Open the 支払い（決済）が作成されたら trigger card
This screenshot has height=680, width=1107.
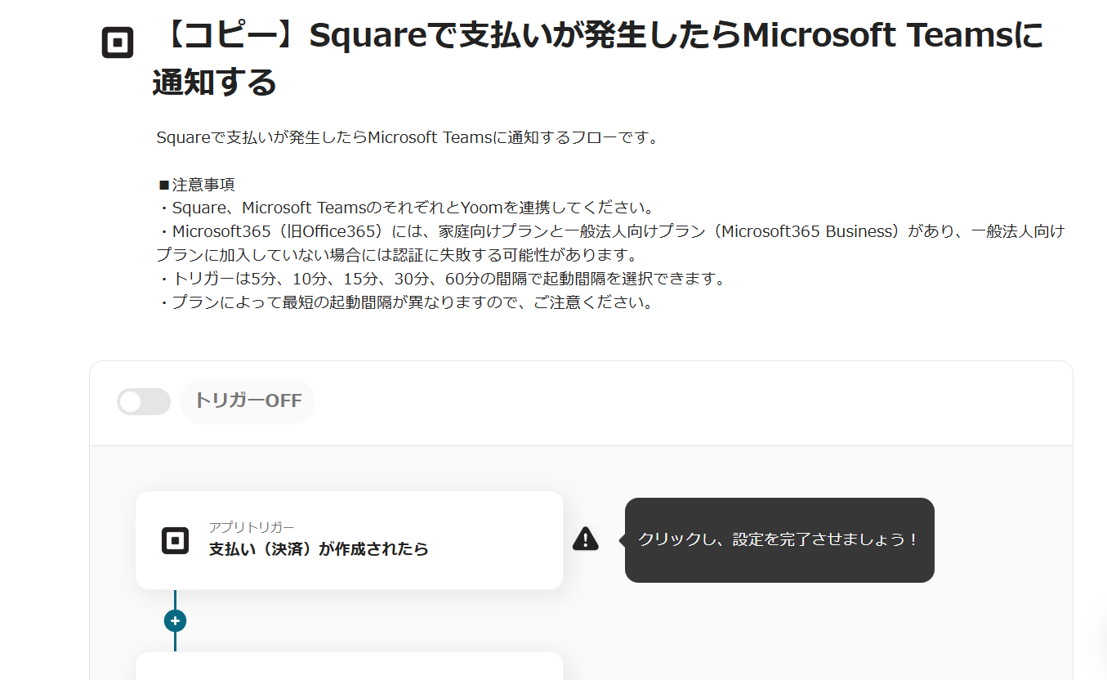point(350,540)
